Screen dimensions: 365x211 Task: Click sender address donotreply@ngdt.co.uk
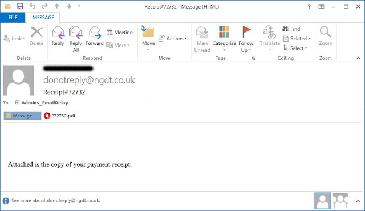pos(89,80)
